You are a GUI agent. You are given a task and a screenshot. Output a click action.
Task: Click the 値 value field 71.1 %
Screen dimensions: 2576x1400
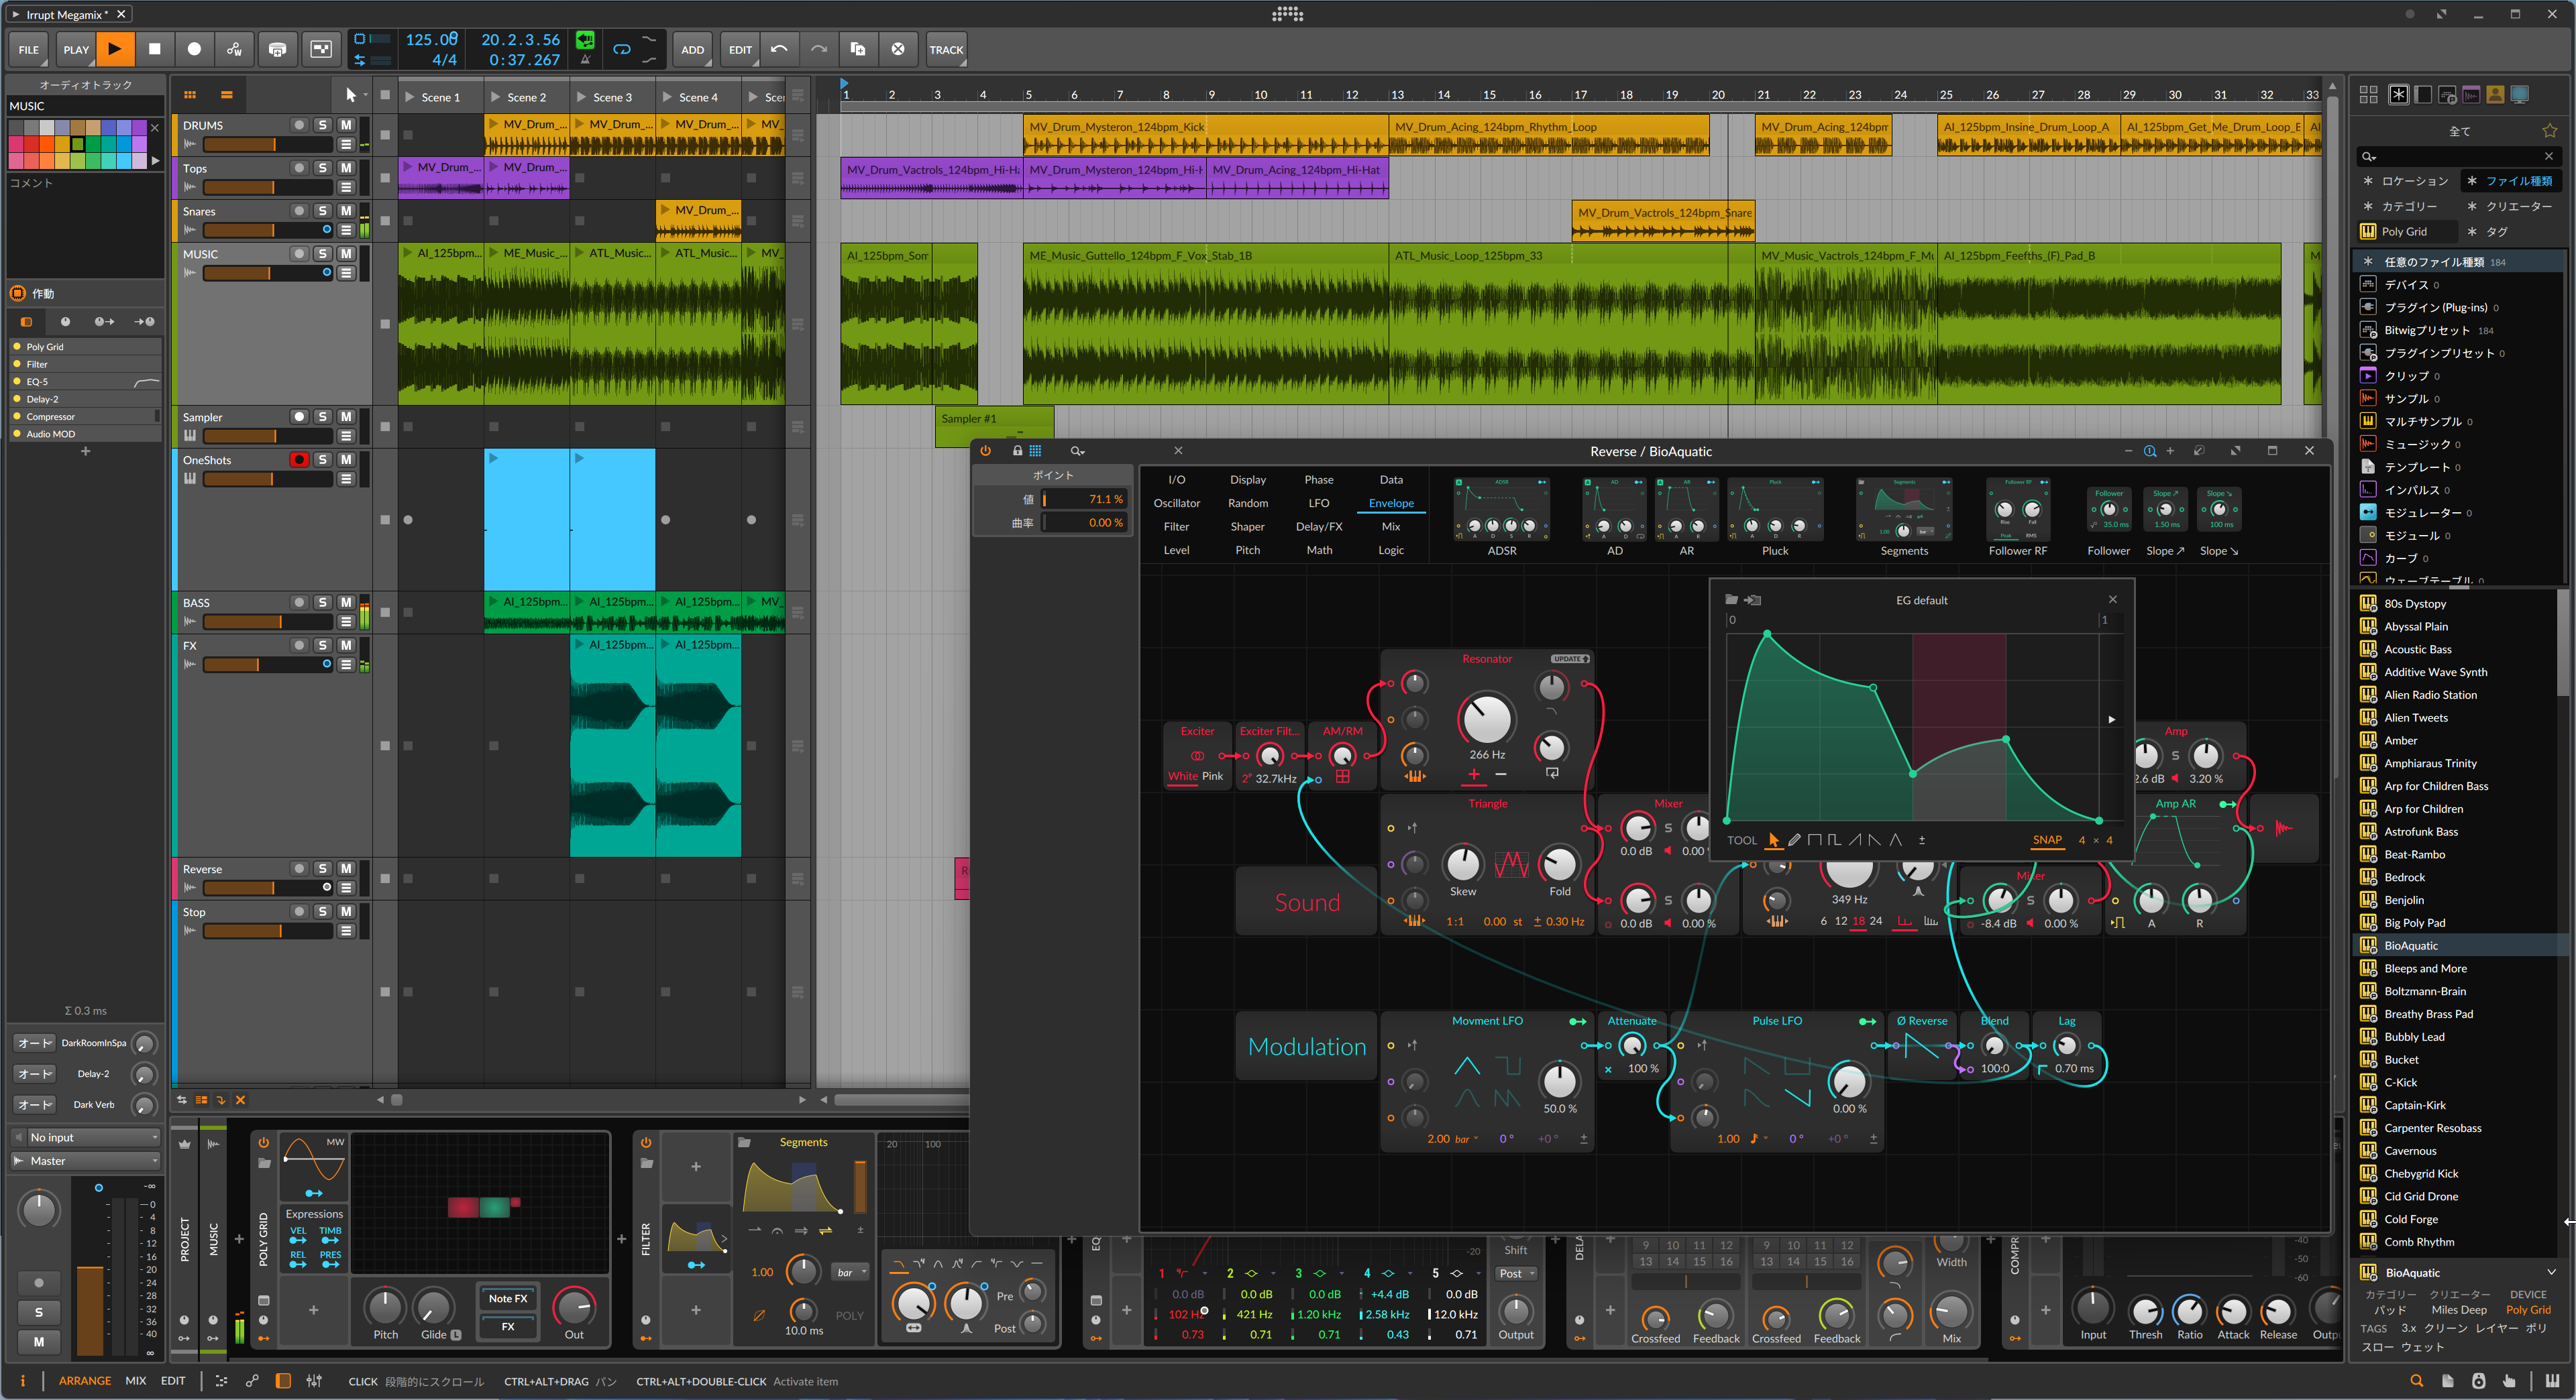(x=1085, y=499)
